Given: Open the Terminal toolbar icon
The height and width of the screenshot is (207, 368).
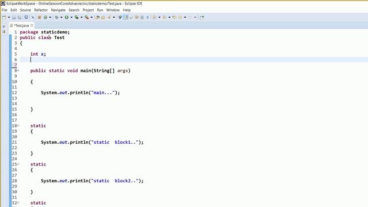Looking at the screenshot, I should 26,17.
